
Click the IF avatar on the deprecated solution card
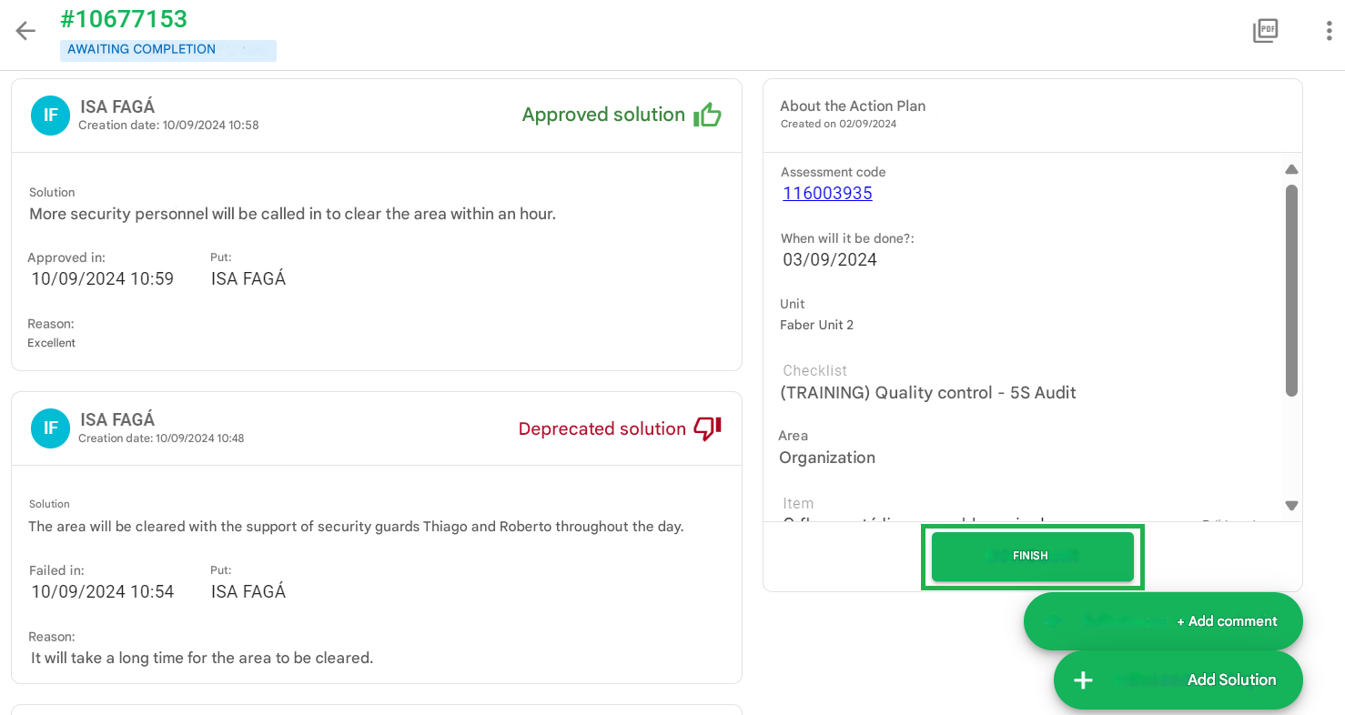pos(50,428)
